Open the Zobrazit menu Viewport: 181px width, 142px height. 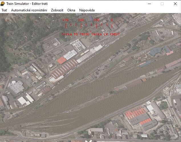pos(57,10)
